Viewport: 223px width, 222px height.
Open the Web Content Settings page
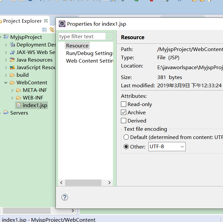coord(90,61)
